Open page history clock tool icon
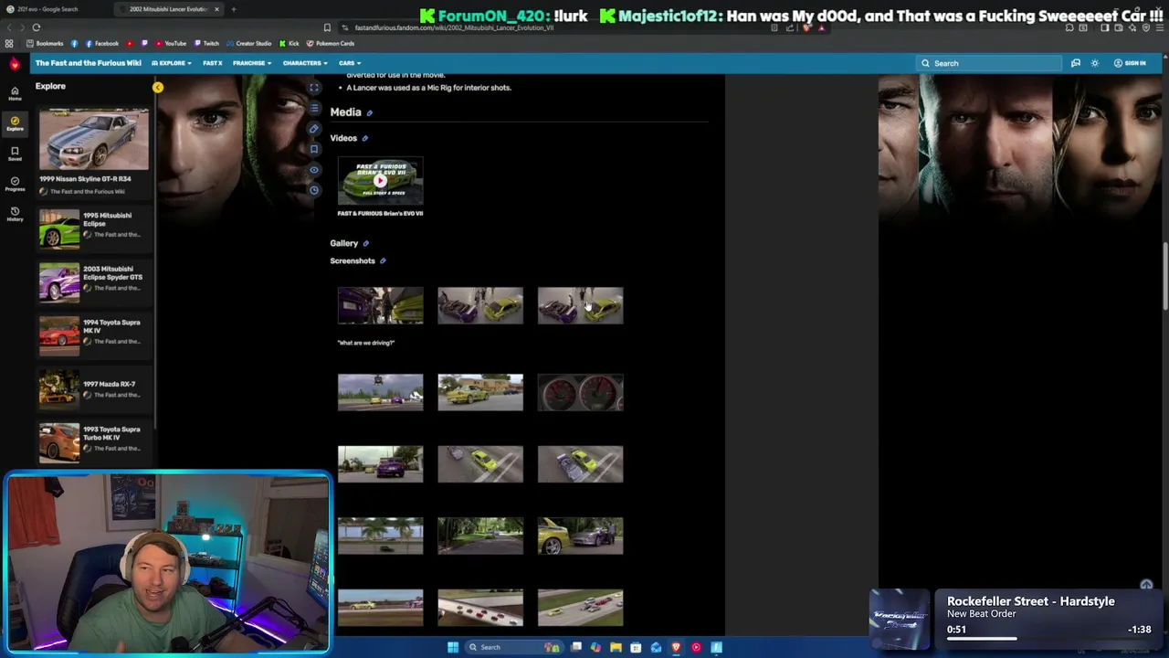This screenshot has height=658, width=1169. (x=313, y=190)
